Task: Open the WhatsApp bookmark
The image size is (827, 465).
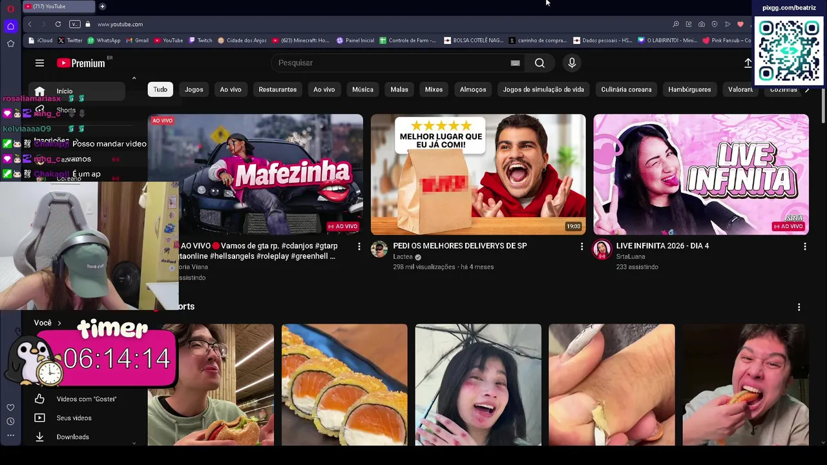Action: (x=104, y=40)
